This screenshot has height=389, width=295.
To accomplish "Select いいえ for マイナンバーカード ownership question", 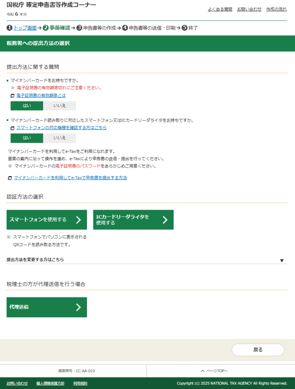I will [60, 106].
